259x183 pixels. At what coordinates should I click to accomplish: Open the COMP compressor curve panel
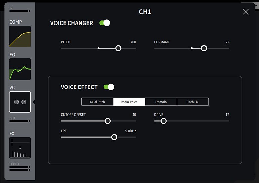click(x=20, y=36)
